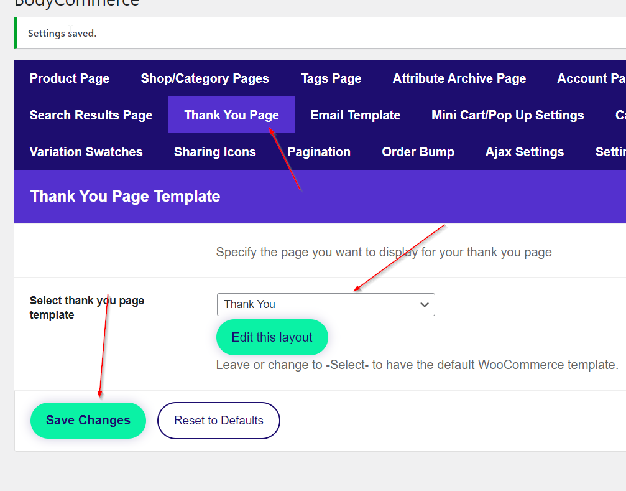Go to the Pagination tab

(x=318, y=152)
